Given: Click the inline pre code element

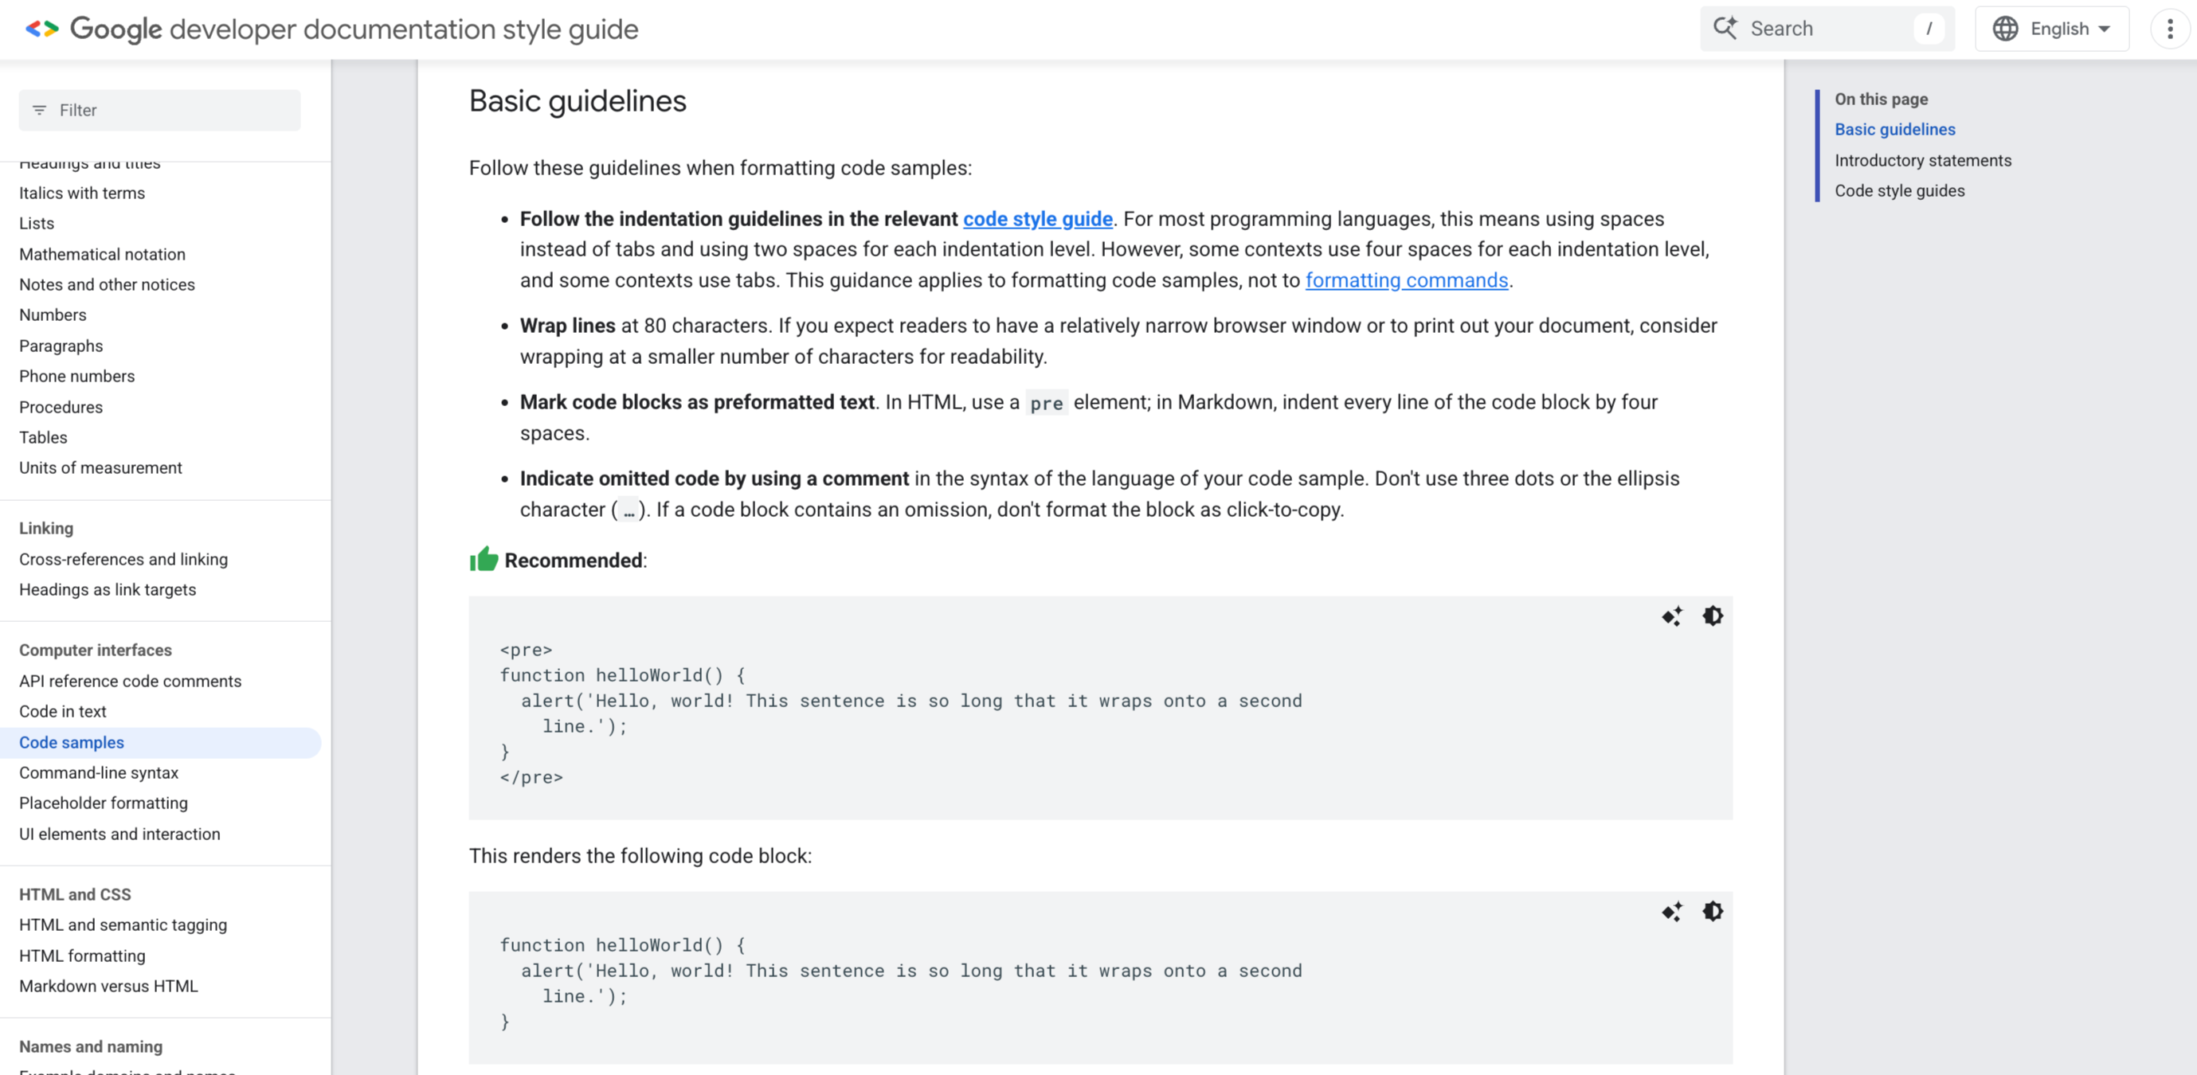Looking at the screenshot, I should 1046,403.
